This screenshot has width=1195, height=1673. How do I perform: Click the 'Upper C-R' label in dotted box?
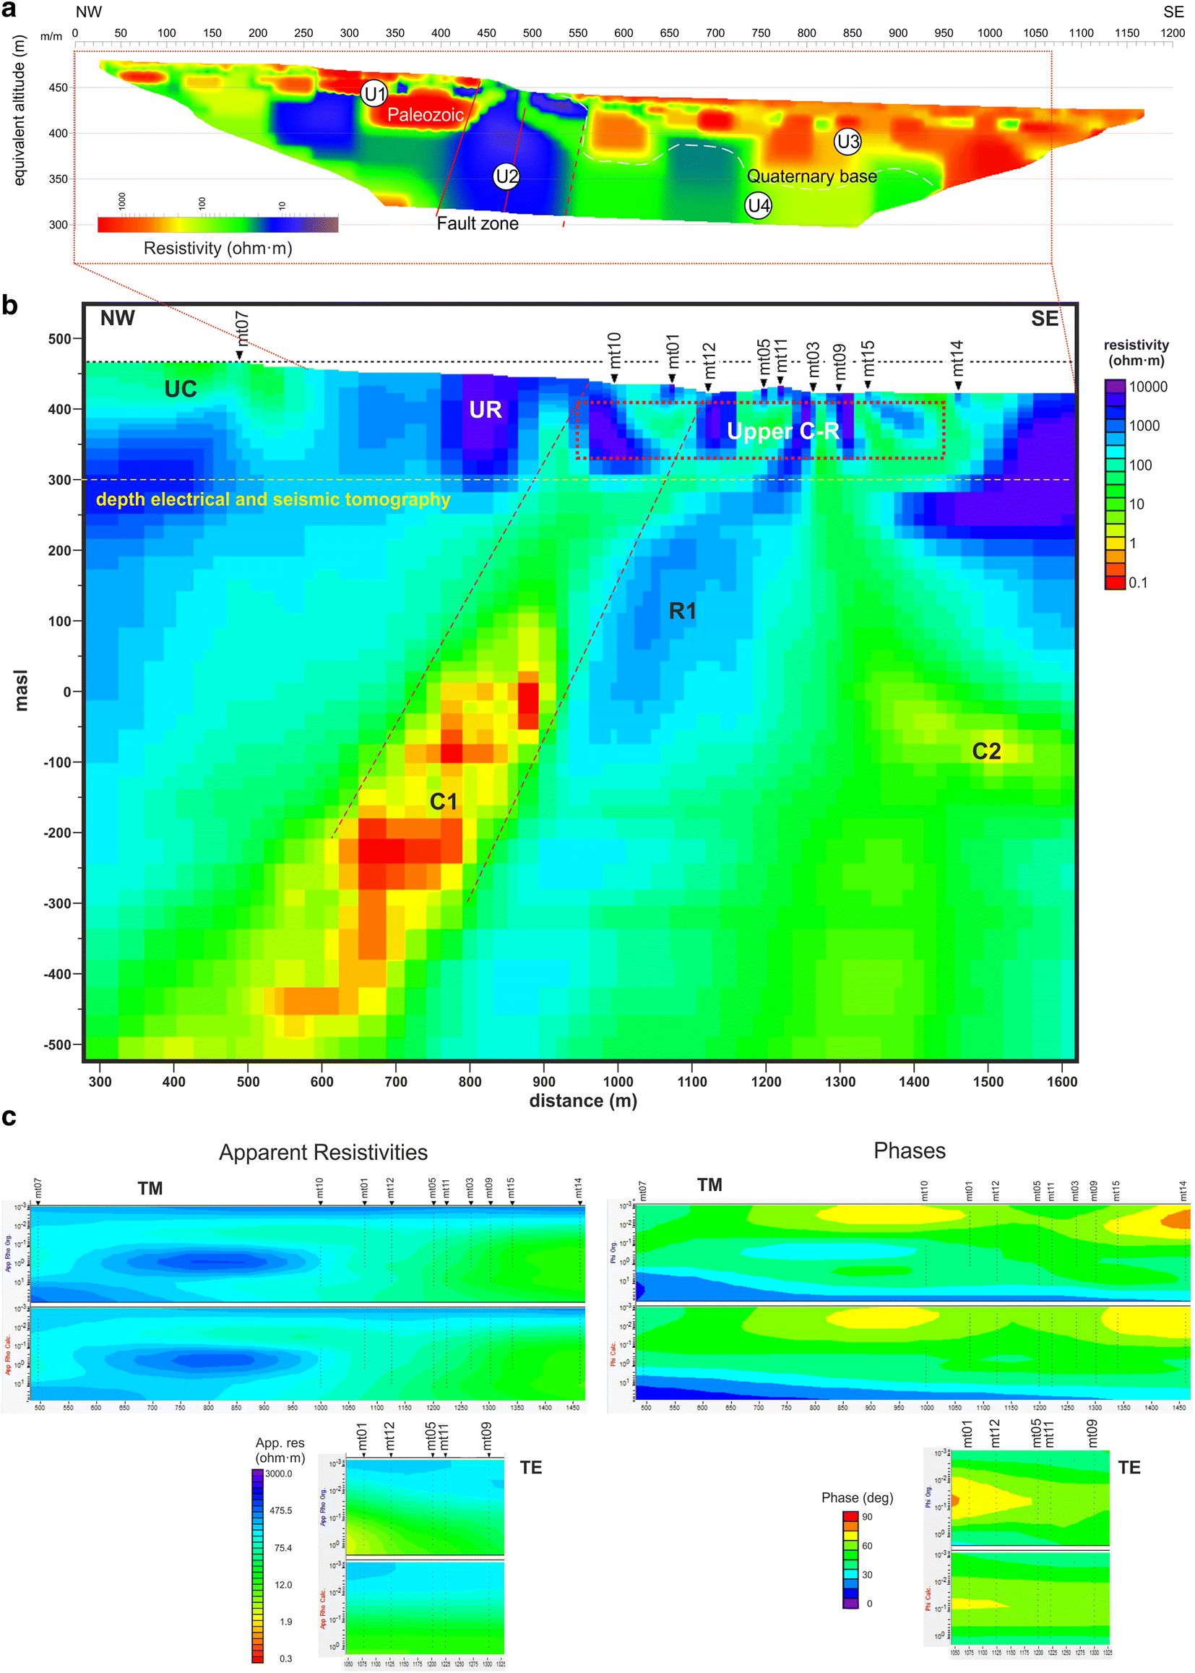pos(783,431)
